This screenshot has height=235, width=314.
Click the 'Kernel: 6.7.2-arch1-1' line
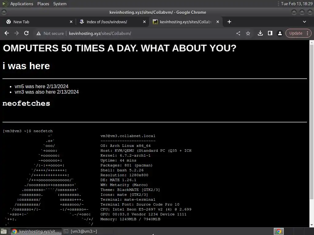125,155
